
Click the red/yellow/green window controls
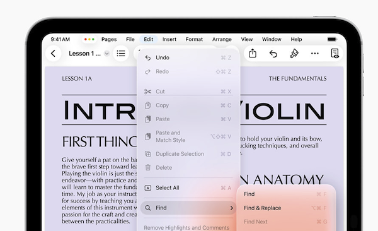[89, 39]
